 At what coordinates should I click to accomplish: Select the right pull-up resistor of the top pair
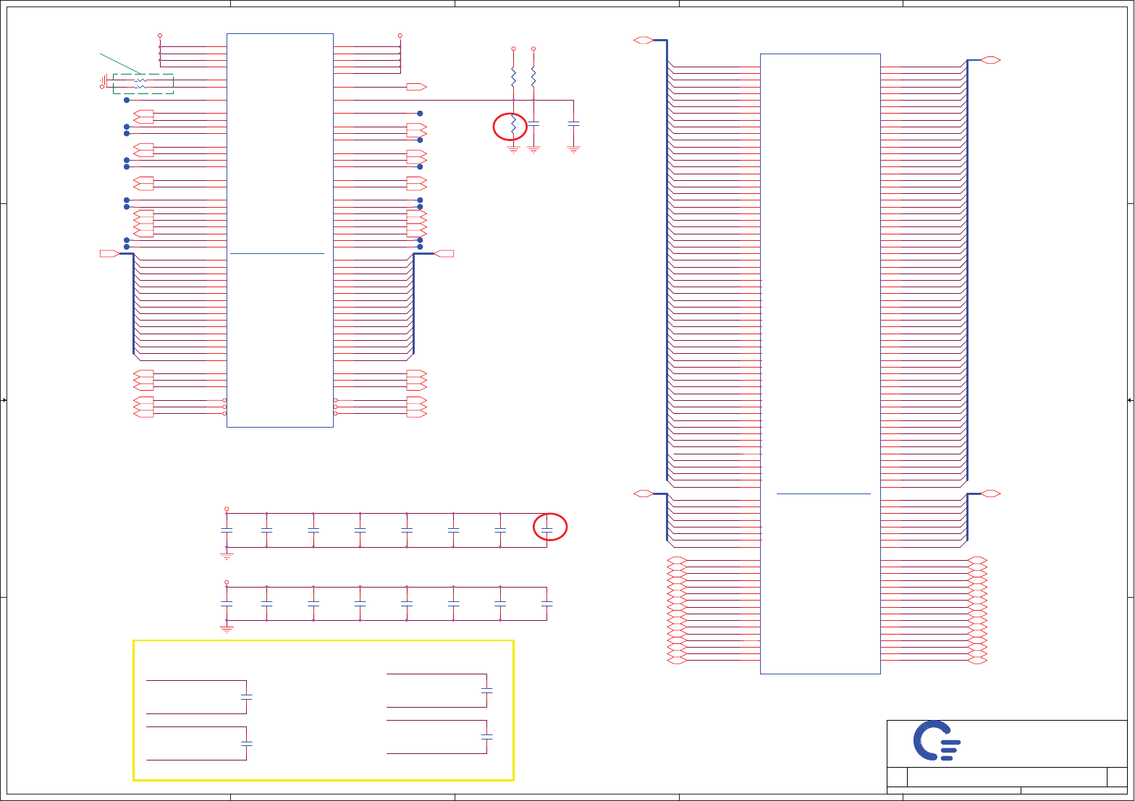pos(533,76)
